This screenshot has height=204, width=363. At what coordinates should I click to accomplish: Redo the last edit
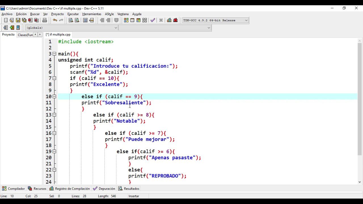point(61,20)
